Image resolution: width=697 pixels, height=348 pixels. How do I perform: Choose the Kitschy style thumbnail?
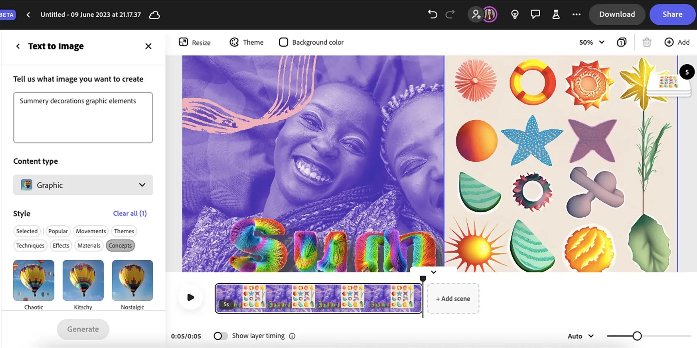pos(83,280)
